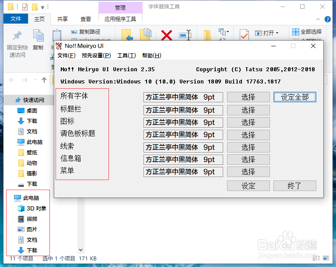
Task: Open the File(F) menu in Meiryo UI
Action: coord(66,55)
